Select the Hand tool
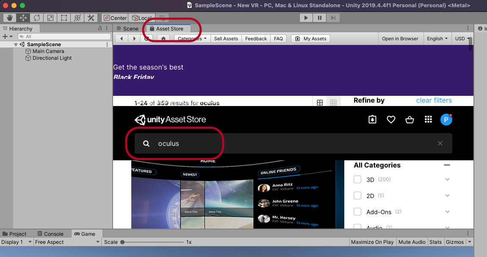This screenshot has width=487, height=257. (x=10, y=18)
